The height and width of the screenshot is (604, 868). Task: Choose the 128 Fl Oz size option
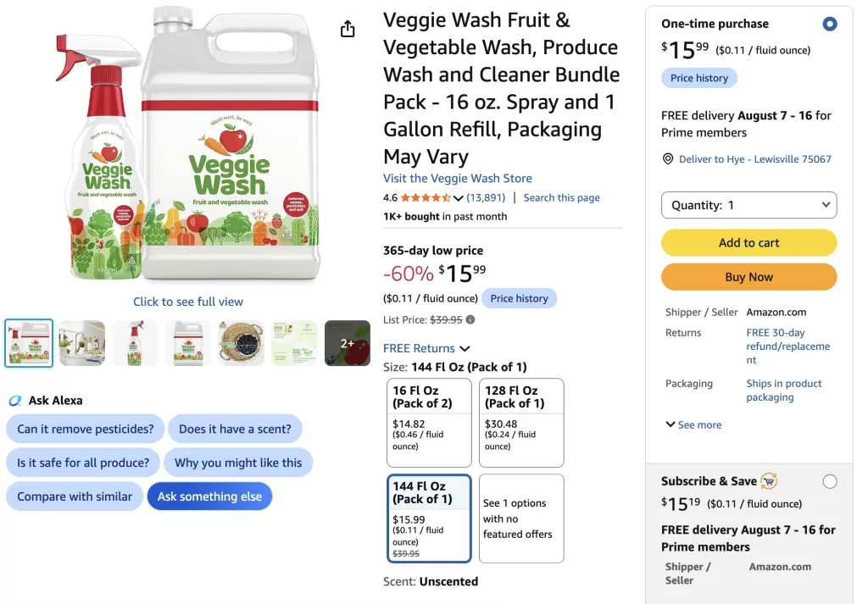521,423
